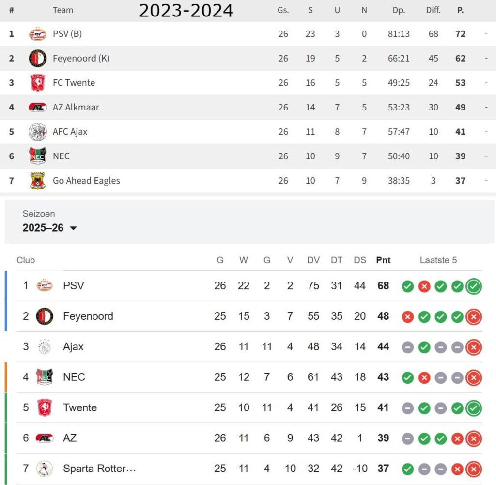Viewport: 496px width, 485px height.
Task: Click the red loss indicator on Feyenoord's latest result
Action: [473, 316]
